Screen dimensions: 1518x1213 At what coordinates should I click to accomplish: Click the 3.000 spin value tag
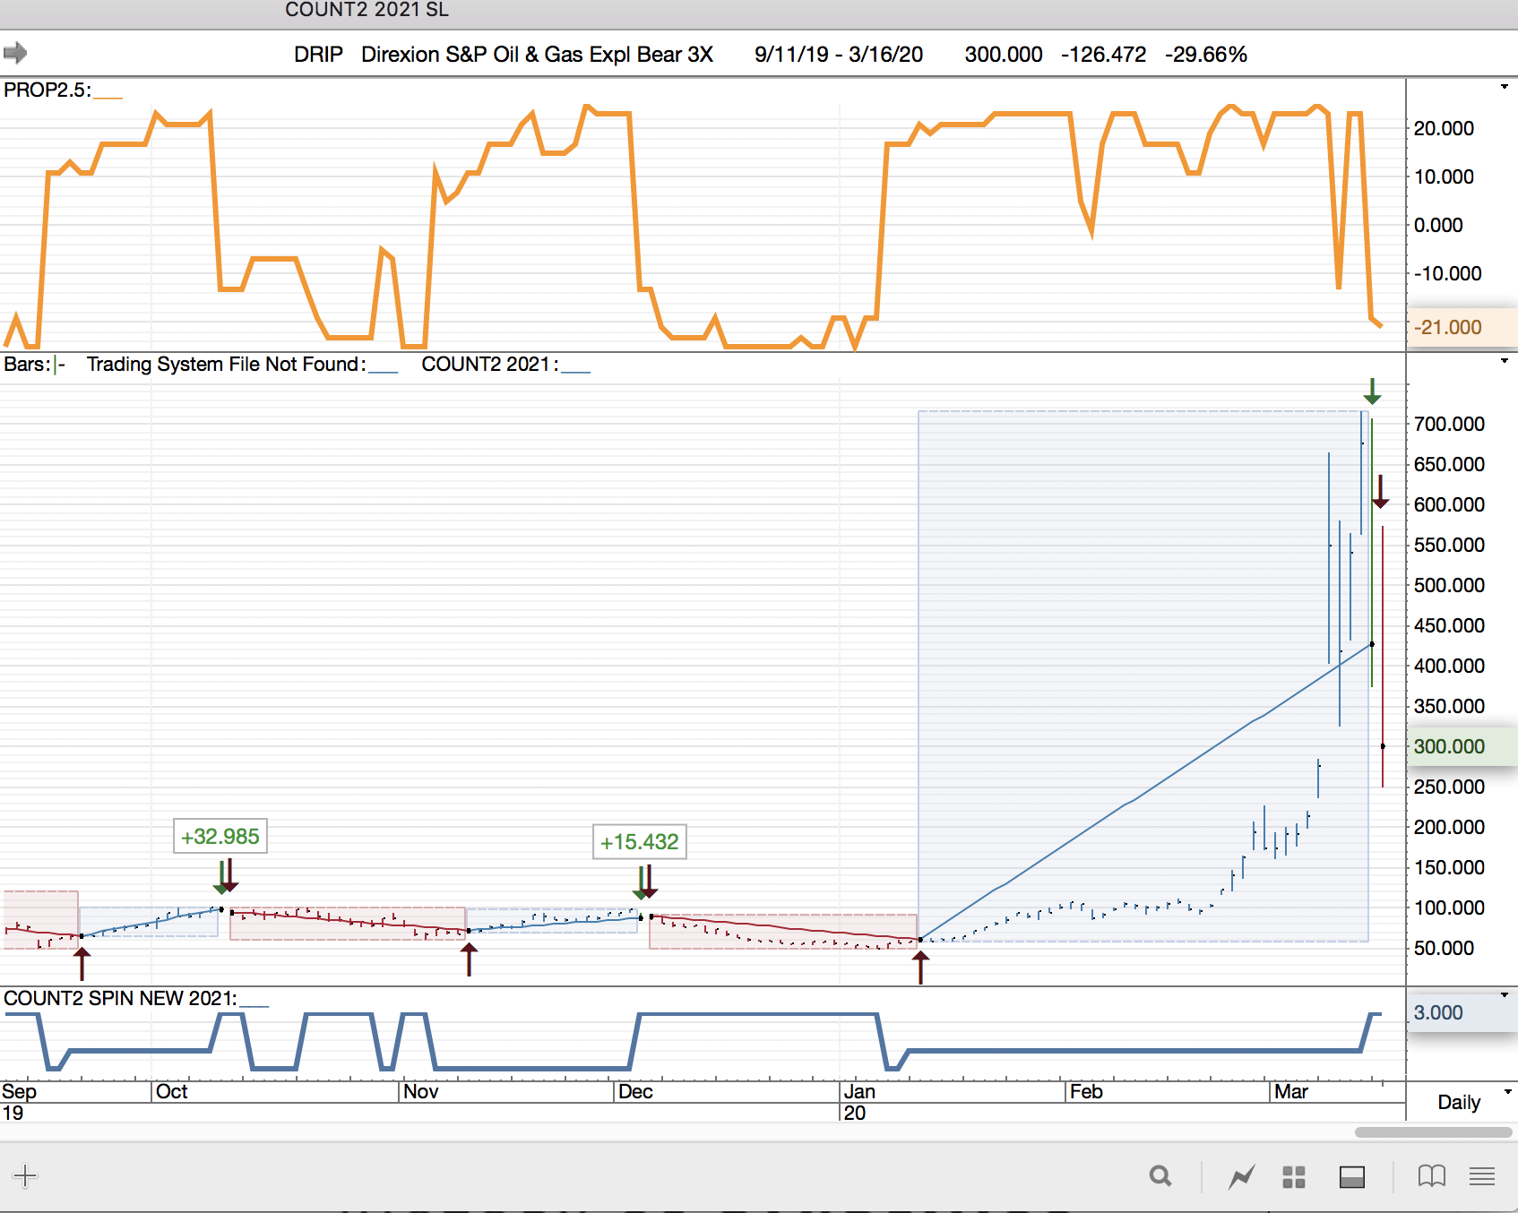click(1462, 1012)
